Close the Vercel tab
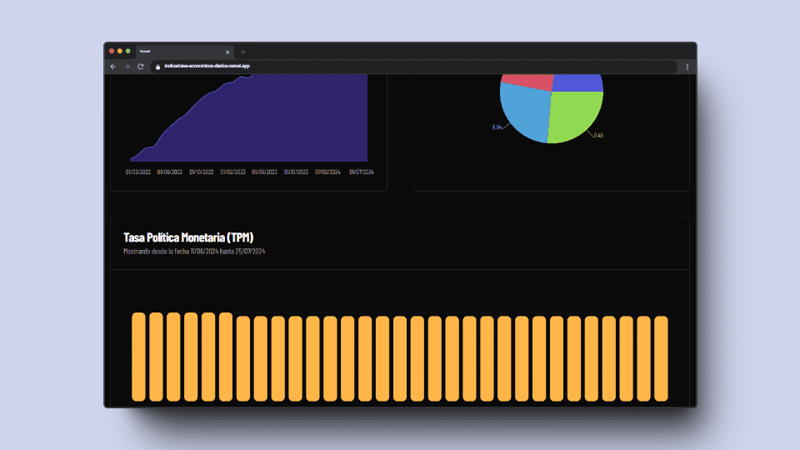Image resolution: width=800 pixels, height=450 pixels. point(227,52)
